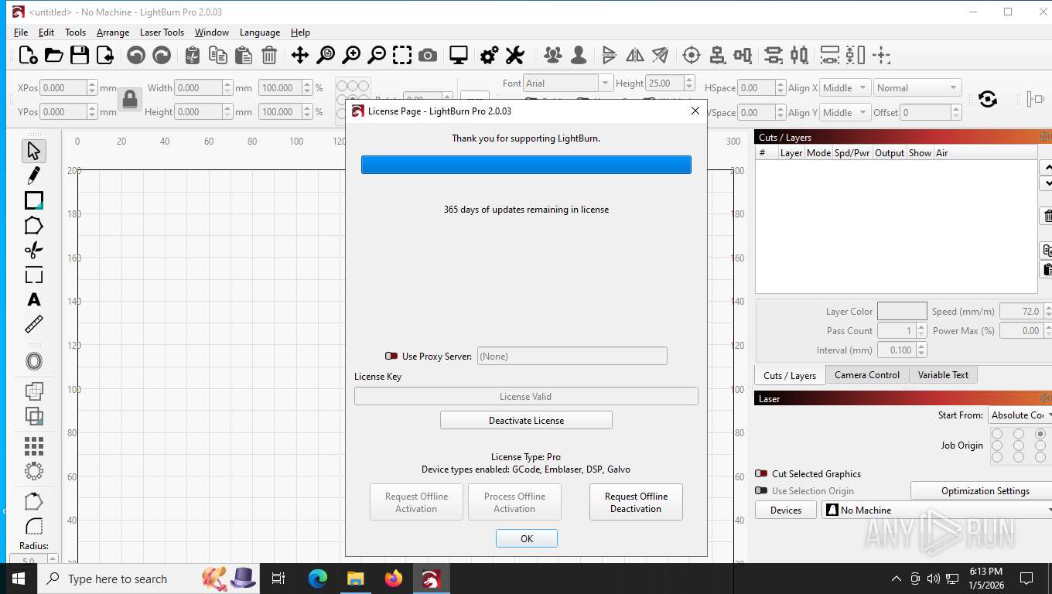Screen dimensions: 1052x594
Task: Click the Layer Color swatch
Action: pyautogui.click(x=902, y=311)
